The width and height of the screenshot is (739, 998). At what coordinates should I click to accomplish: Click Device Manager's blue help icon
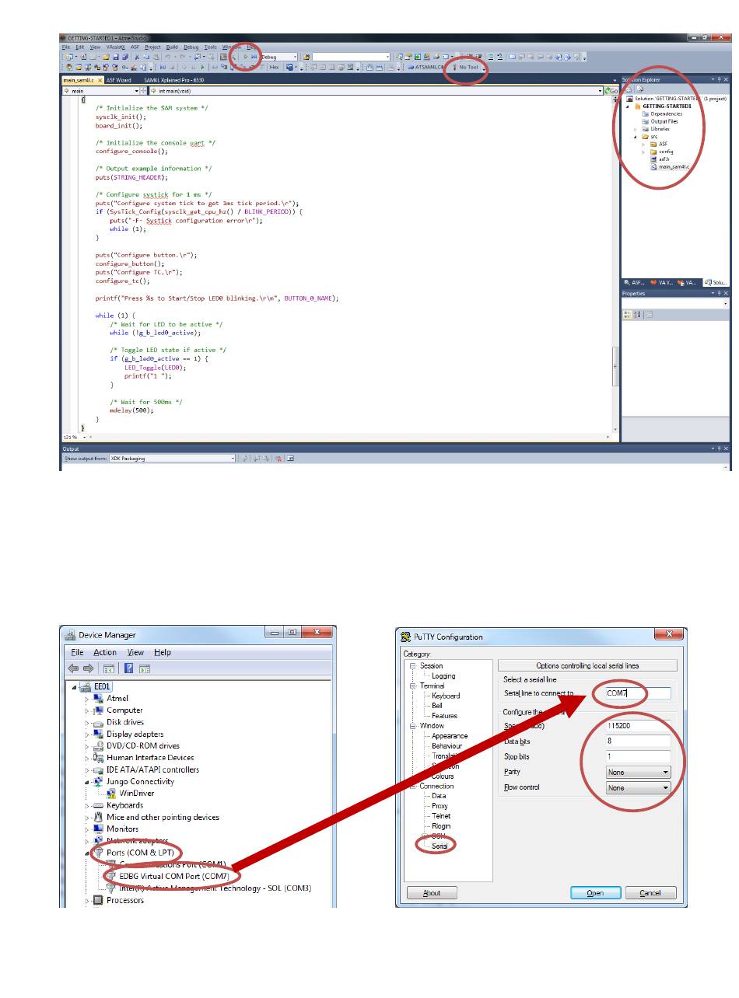tap(129, 668)
